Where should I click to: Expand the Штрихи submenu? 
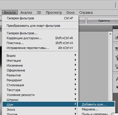point(40,100)
